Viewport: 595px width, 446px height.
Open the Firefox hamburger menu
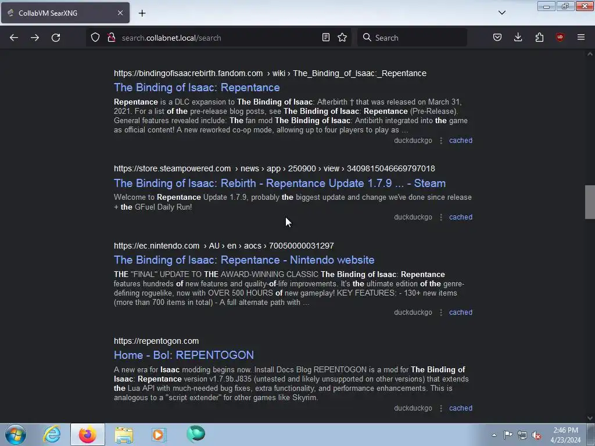click(581, 38)
